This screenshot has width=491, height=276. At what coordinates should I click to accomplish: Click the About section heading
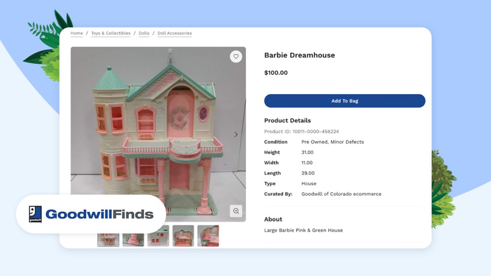(x=273, y=219)
